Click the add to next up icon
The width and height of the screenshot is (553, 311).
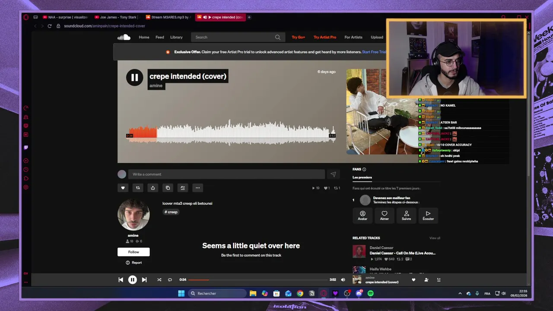[183, 188]
